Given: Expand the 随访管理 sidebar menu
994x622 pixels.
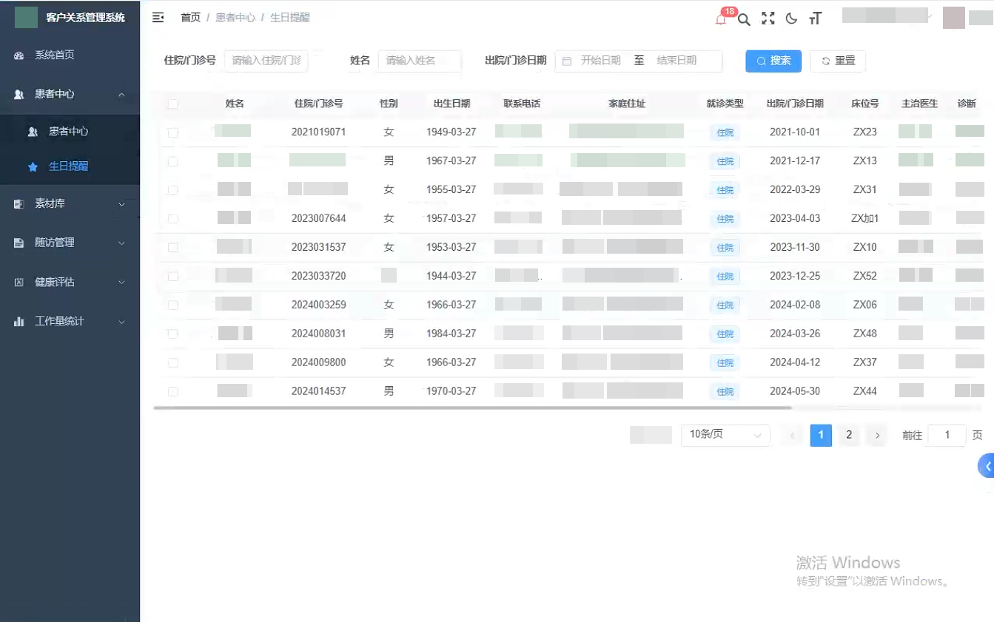Looking at the screenshot, I should pos(70,243).
